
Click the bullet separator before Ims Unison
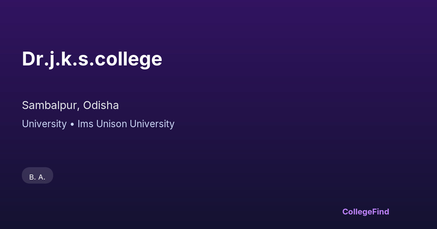(72, 124)
